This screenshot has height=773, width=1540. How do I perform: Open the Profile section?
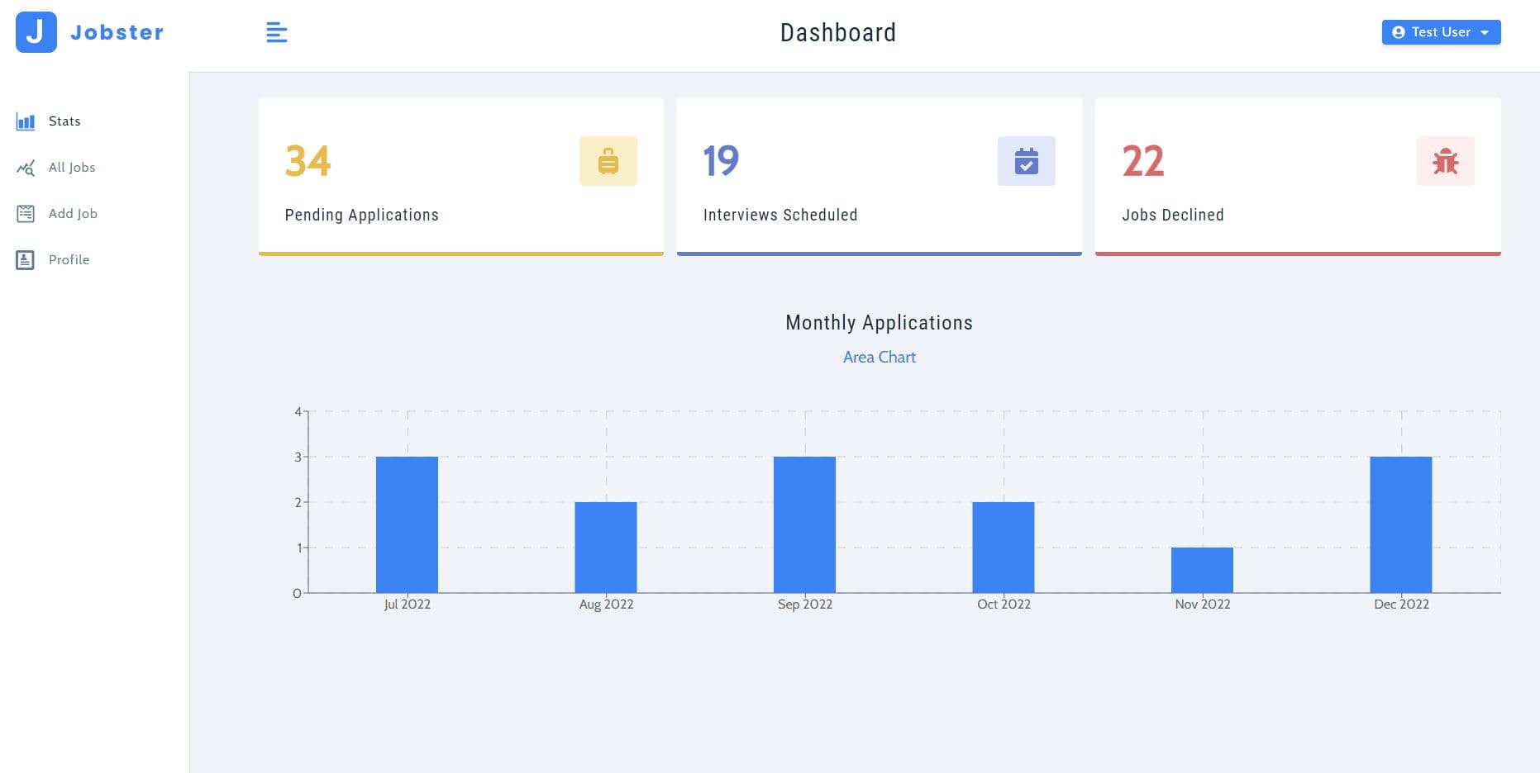69,259
